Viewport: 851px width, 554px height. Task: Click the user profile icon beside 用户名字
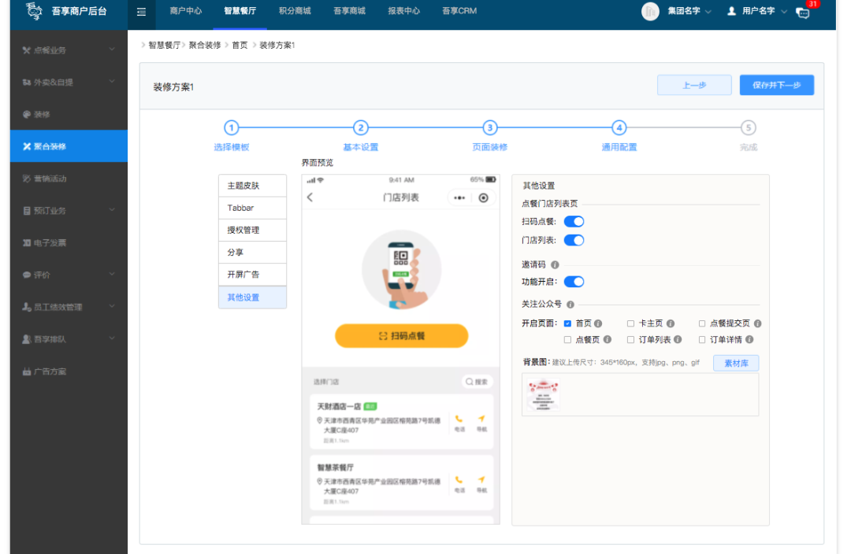[x=731, y=11]
